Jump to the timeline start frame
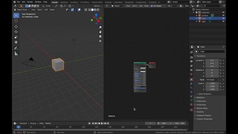Viewport: 238px width, 134px height. [93, 123]
